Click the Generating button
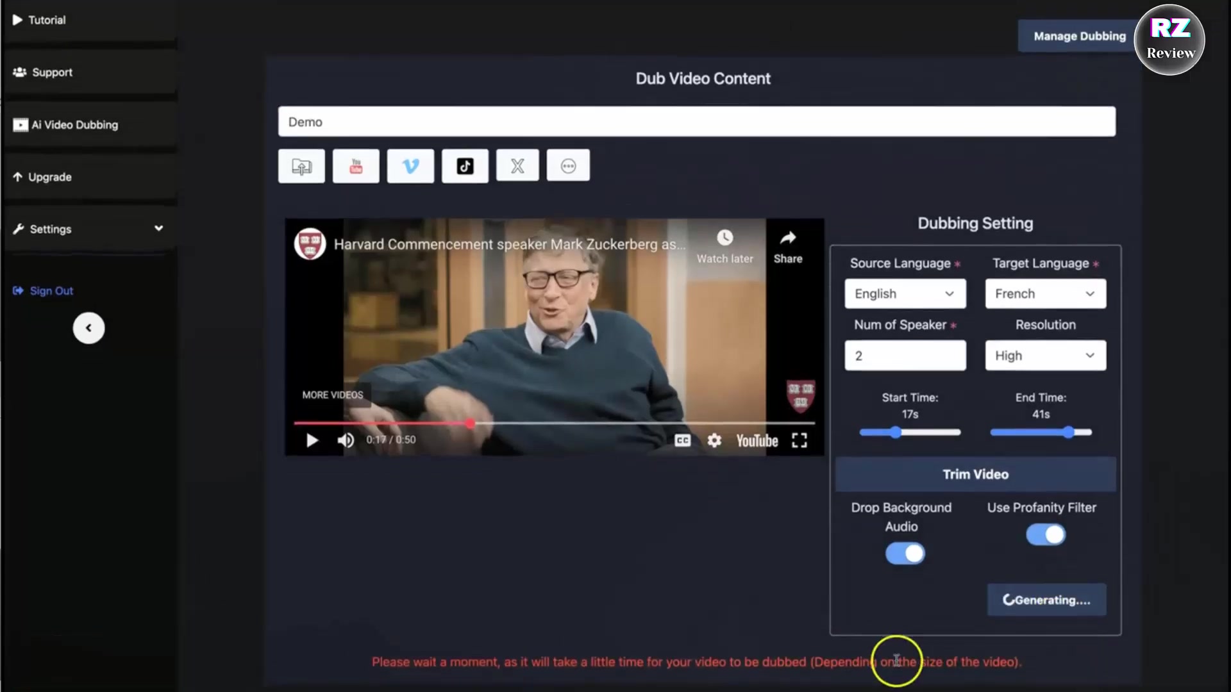Image resolution: width=1231 pixels, height=692 pixels. pyautogui.click(x=1046, y=600)
